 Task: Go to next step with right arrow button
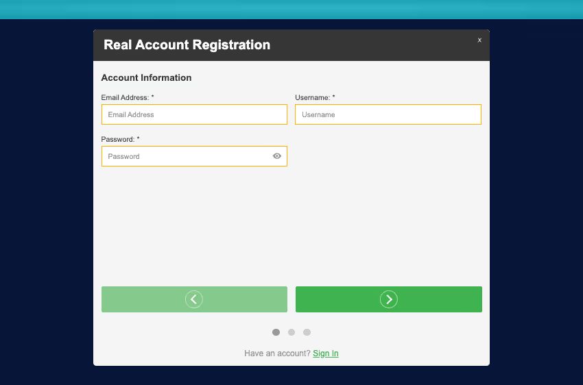tap(388, 299)
